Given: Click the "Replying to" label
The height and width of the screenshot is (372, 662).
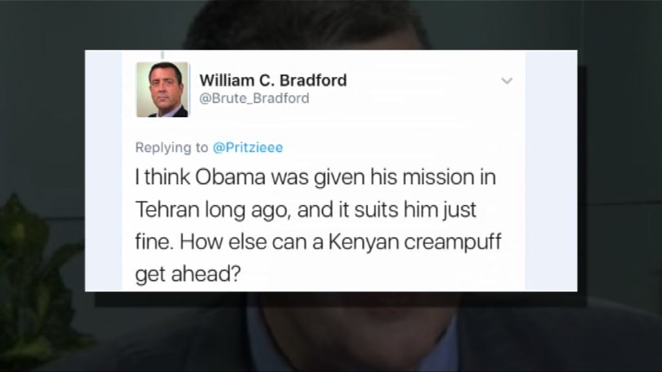Looking at the screenshot, I should click(171, 148).
